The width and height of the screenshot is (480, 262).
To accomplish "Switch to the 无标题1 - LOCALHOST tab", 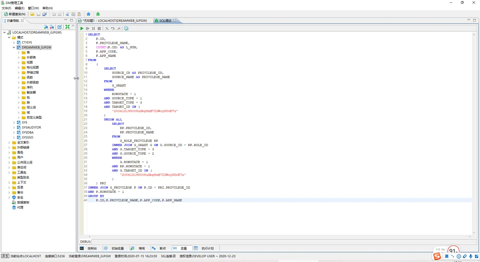I will [115, 21].
